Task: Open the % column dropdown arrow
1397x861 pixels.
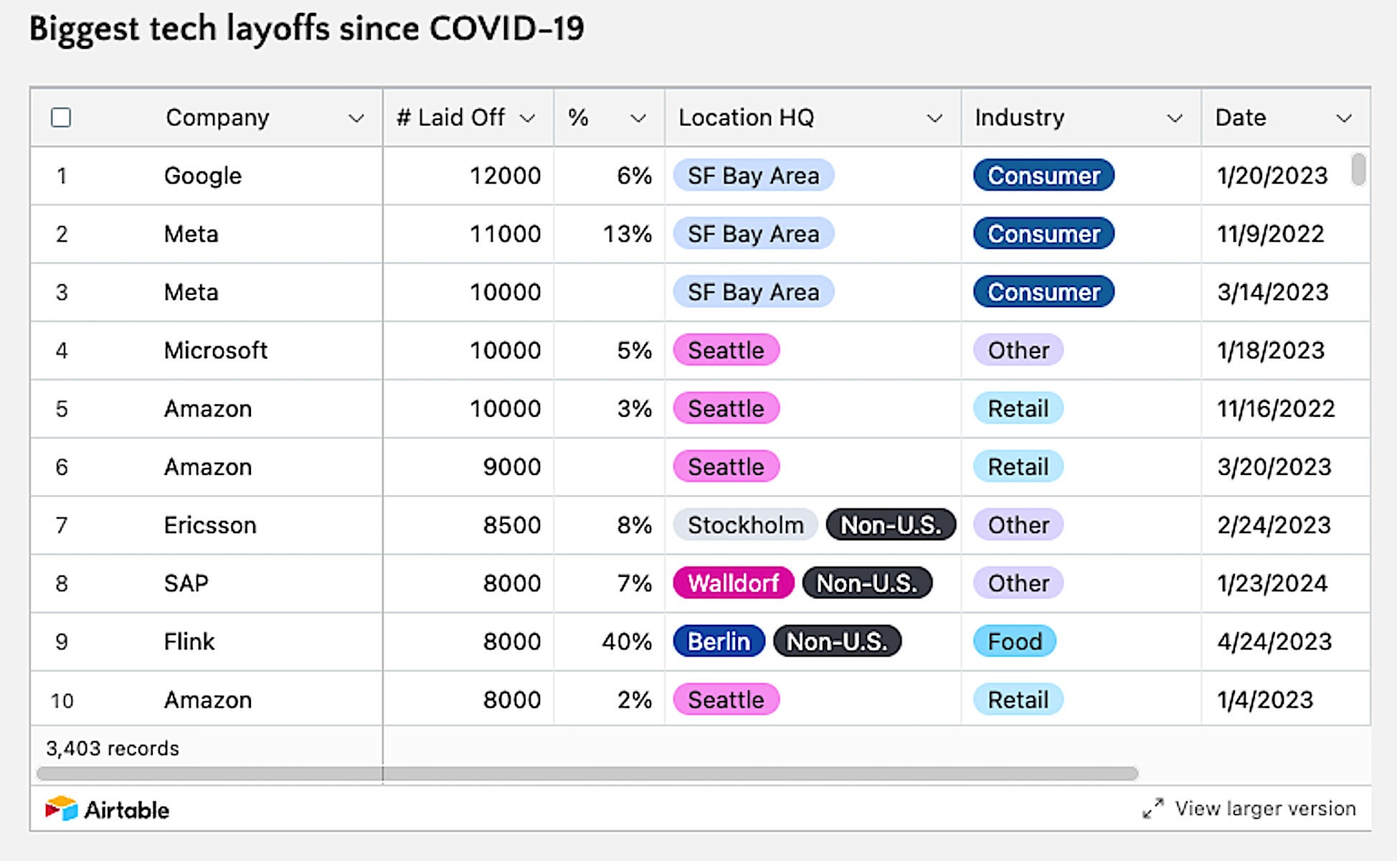Action: [638, 118]
